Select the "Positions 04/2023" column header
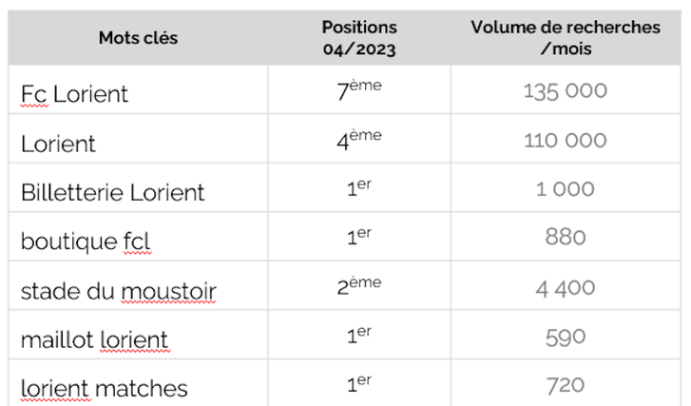 (359, 38)
